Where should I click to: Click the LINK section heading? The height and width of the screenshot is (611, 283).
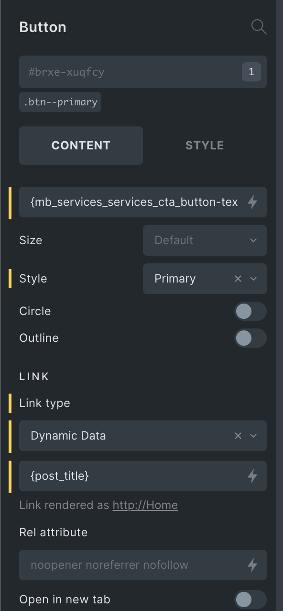(34, 377)
